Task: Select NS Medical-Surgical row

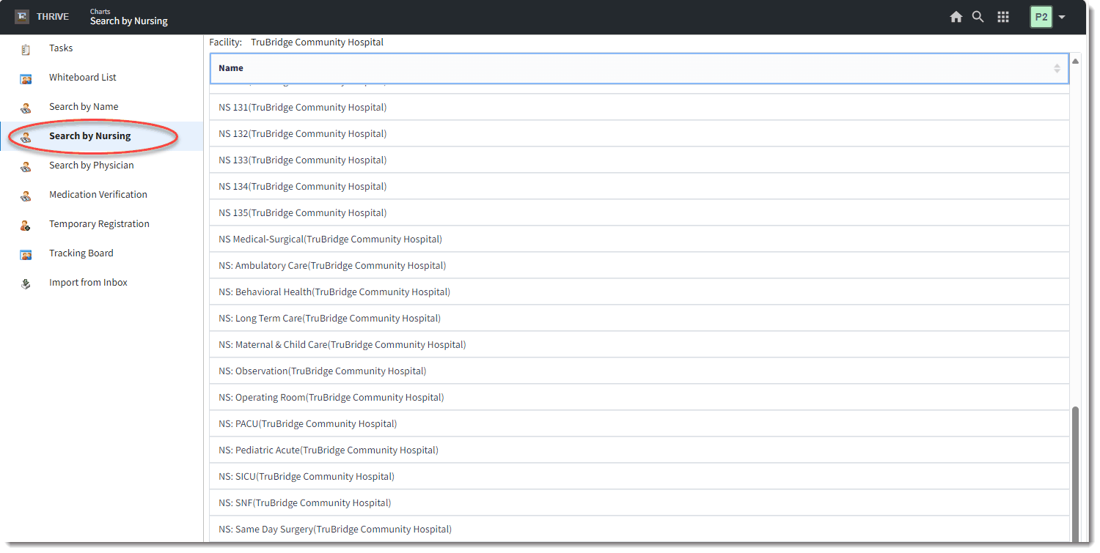Action: click(x=639, y=239)
